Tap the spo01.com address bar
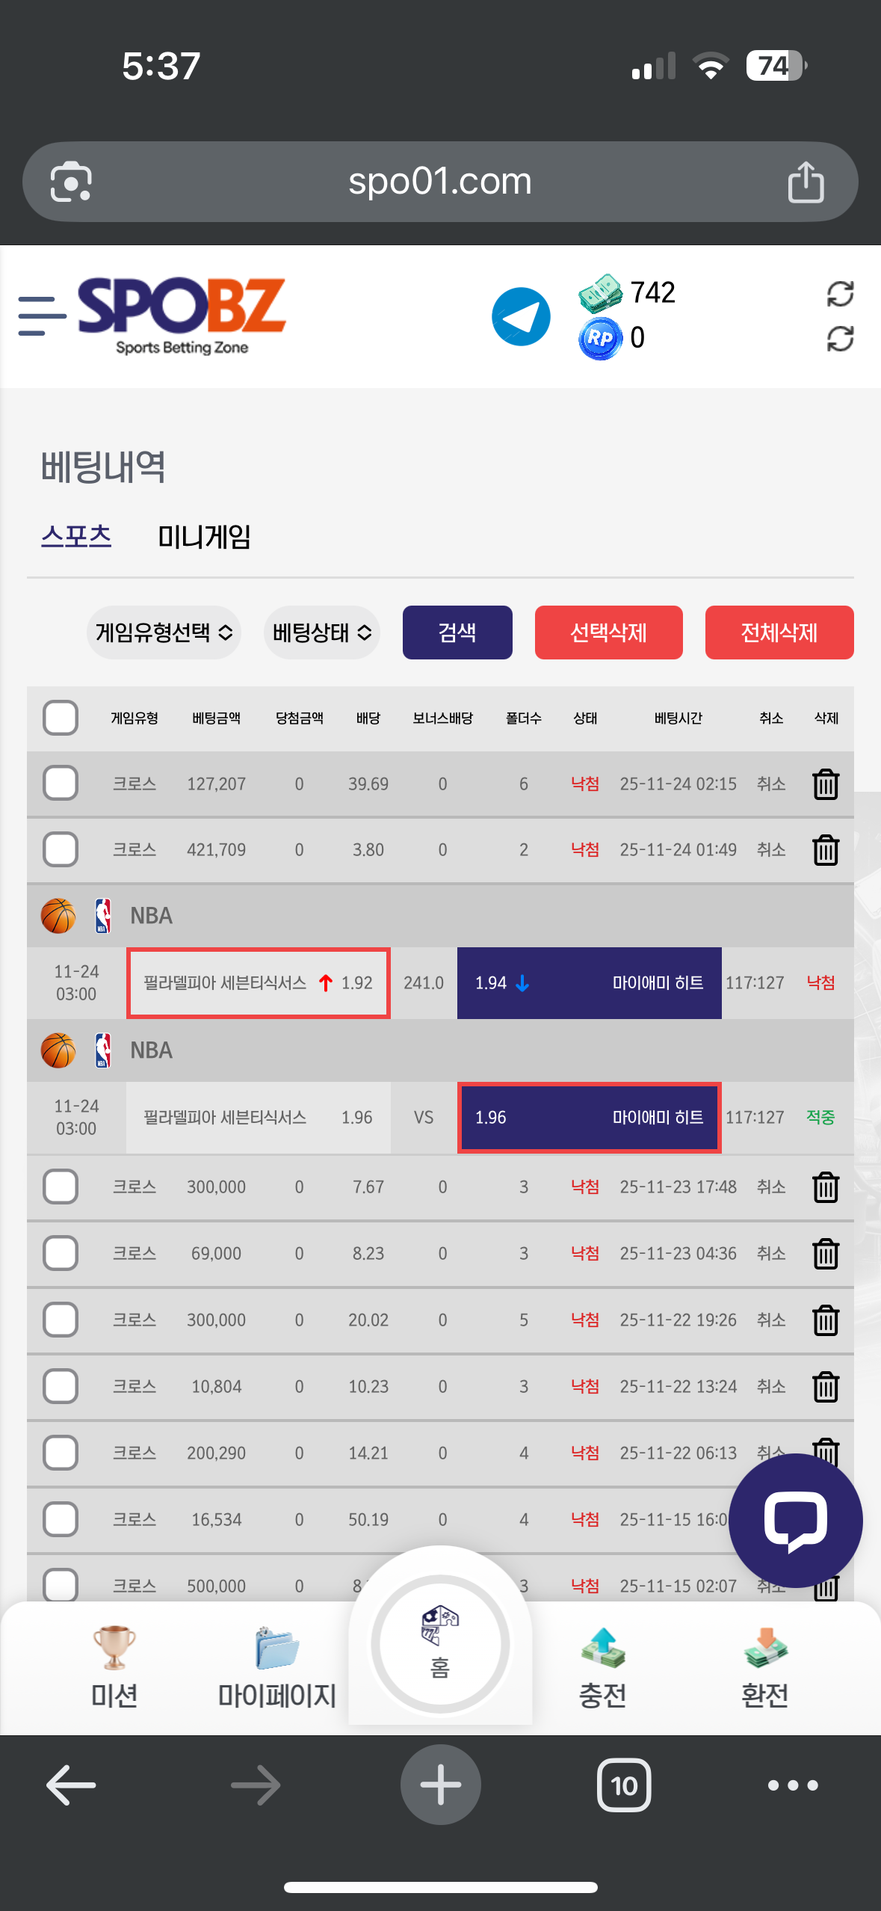881x1911 pixels. [x=439, y=182]
